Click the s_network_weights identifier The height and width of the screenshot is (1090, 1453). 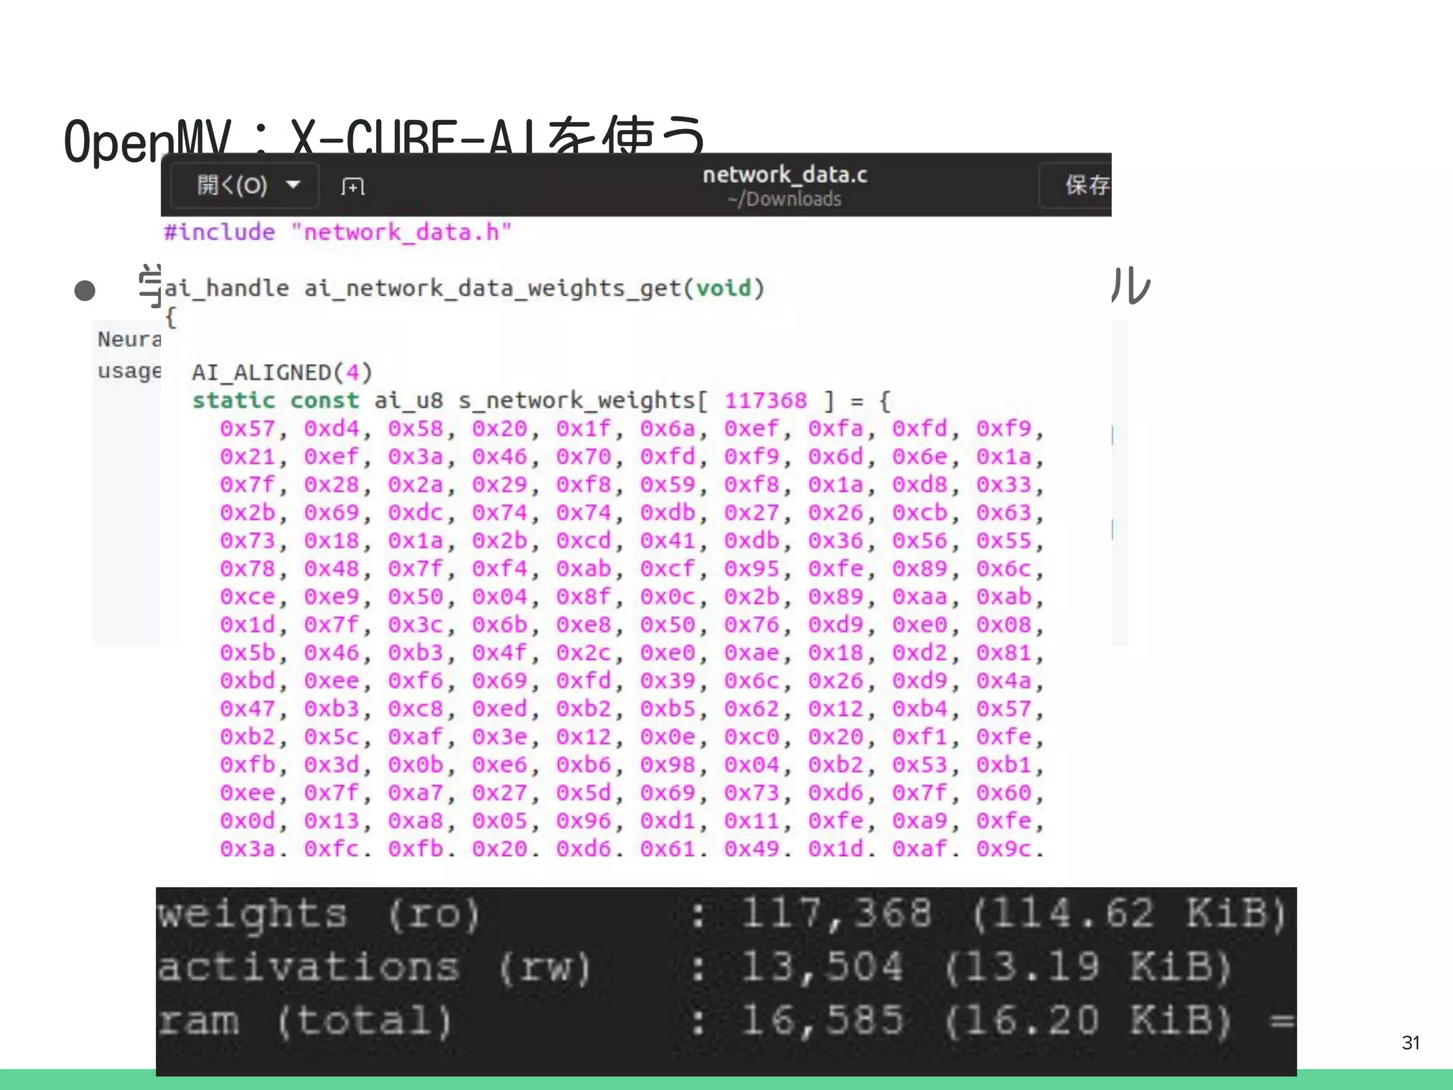pyautogui.click(x=576, y=400)
